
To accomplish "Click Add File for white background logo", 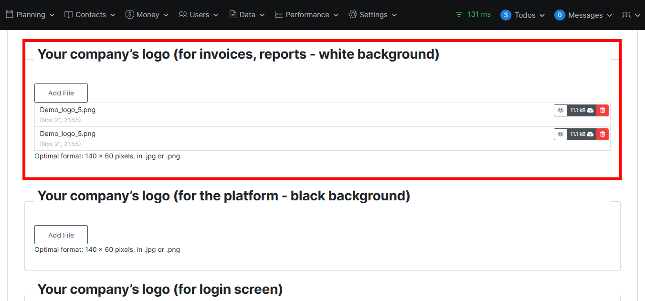I will (x=61, y=93).
